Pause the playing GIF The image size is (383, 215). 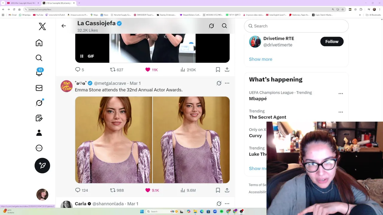click(82, 56)
